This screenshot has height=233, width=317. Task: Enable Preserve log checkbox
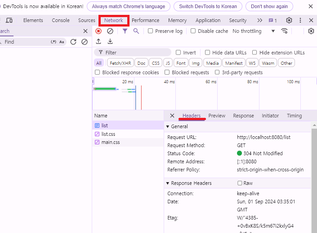click(150, 31)
